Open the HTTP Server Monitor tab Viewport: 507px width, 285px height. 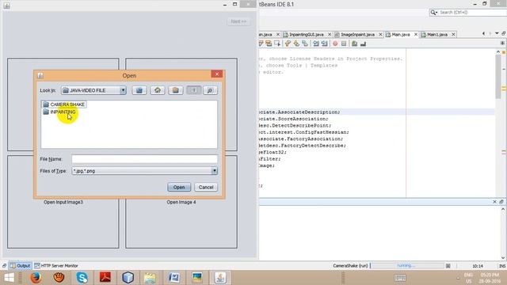(x=56, y=266)
